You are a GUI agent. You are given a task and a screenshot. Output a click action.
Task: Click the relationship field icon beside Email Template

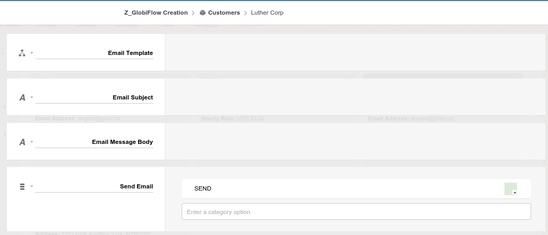22,53
